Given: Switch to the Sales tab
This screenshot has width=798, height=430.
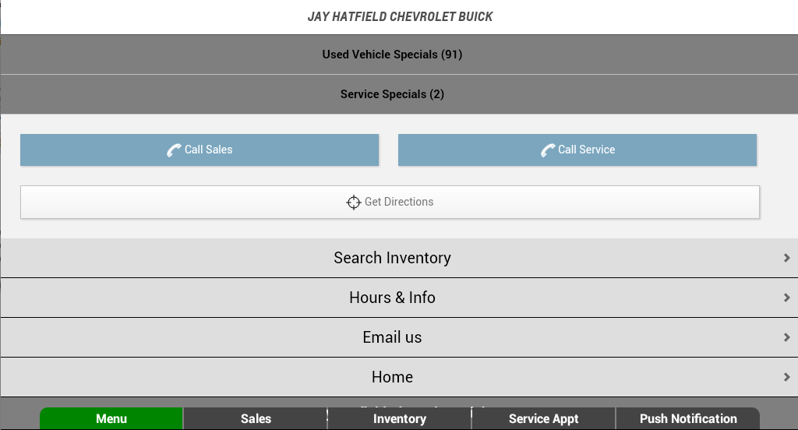Looking at the screenshot, I should click(256, 418).
